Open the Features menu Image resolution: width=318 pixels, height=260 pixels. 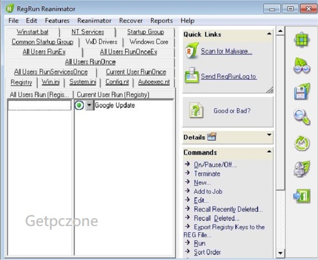(57, 21)
